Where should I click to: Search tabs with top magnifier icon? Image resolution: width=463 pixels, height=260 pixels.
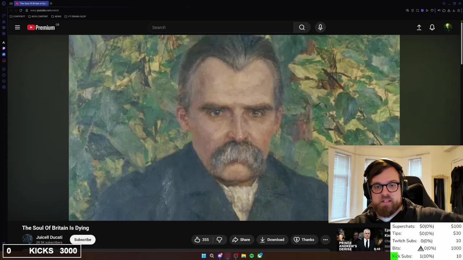click(x=444, y=3)
